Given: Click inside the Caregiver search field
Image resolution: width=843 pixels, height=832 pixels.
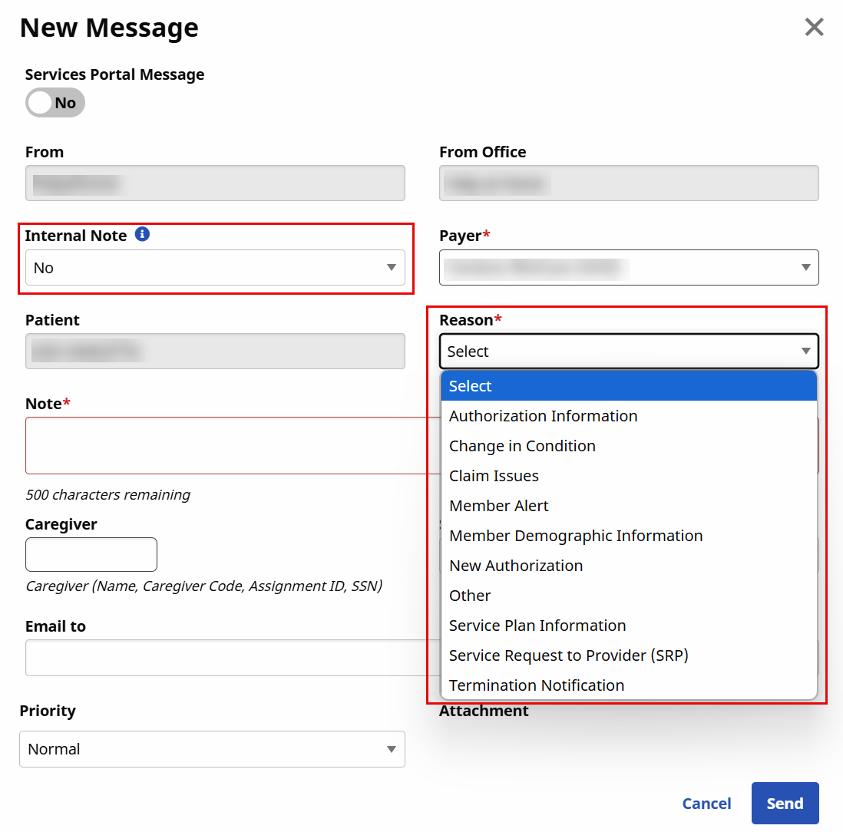Looking at the screenshot, I should pos(91,555).
